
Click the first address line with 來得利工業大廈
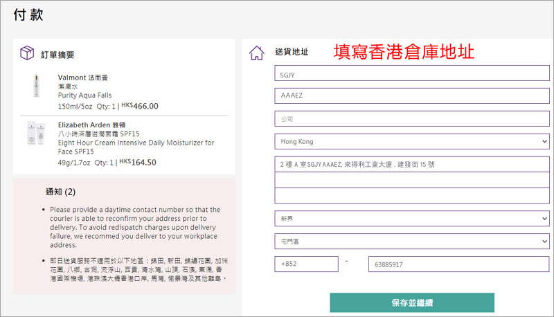pyautogui.click(x=411, y=165)
